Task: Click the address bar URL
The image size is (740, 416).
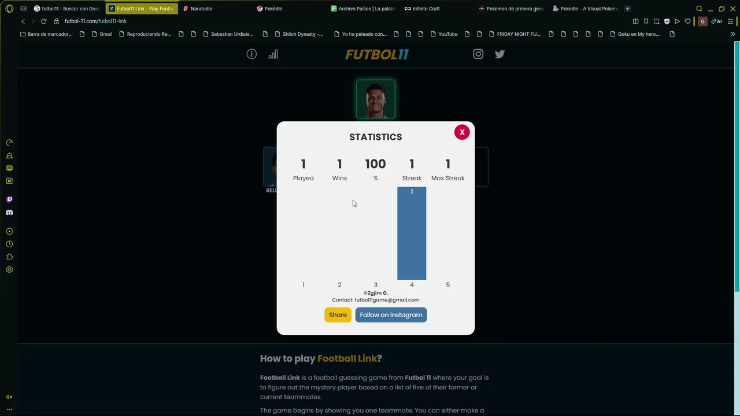Action: click(95, 21)
